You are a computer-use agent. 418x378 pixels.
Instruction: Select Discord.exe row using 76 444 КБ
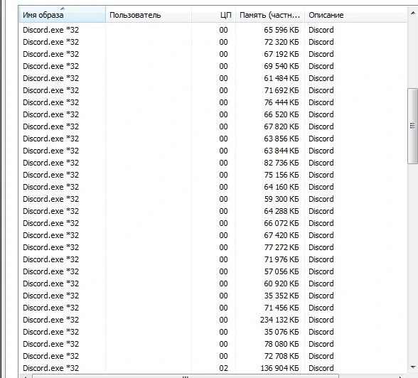pos(213,102)
